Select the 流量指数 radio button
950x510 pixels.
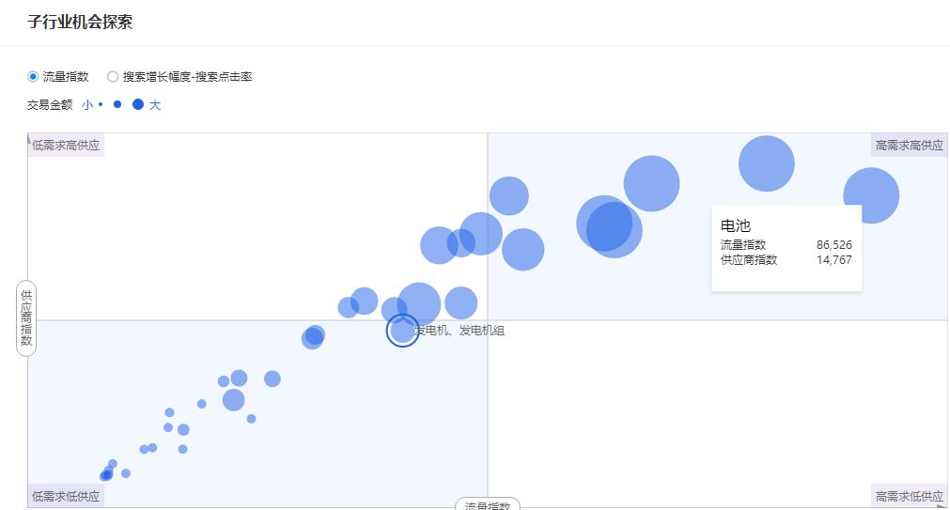pyautogui.click(x=34, y=77)
